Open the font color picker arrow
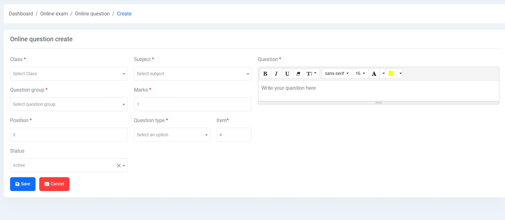Screen dimensions: 505x220 coord(383,74)
